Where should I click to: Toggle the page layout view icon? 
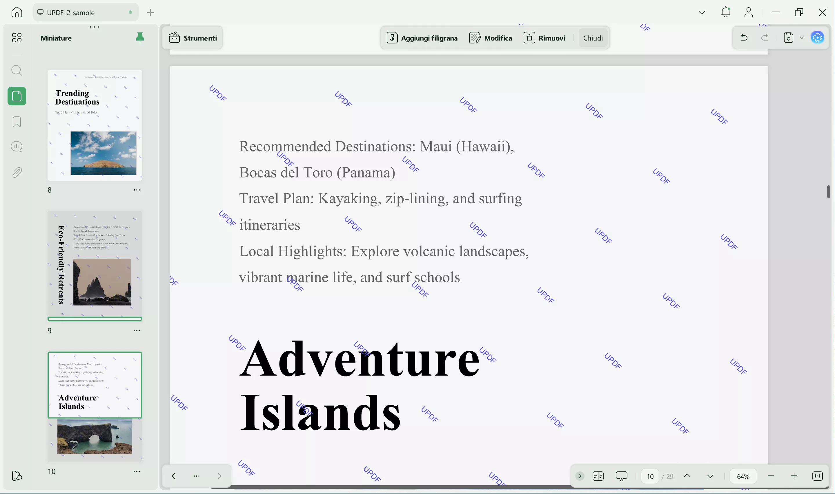(598, 476)
